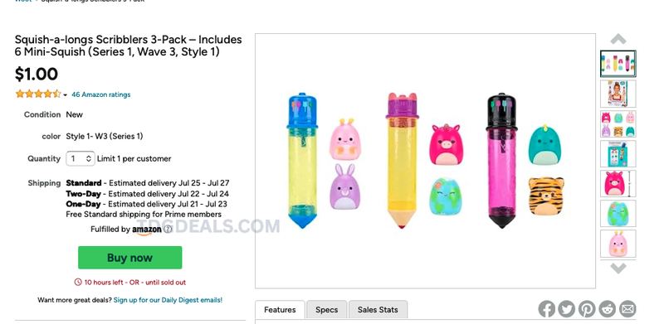Open the Sales Stats tab
This screenshot has width=664, height=324.
(x=378, y=310)
